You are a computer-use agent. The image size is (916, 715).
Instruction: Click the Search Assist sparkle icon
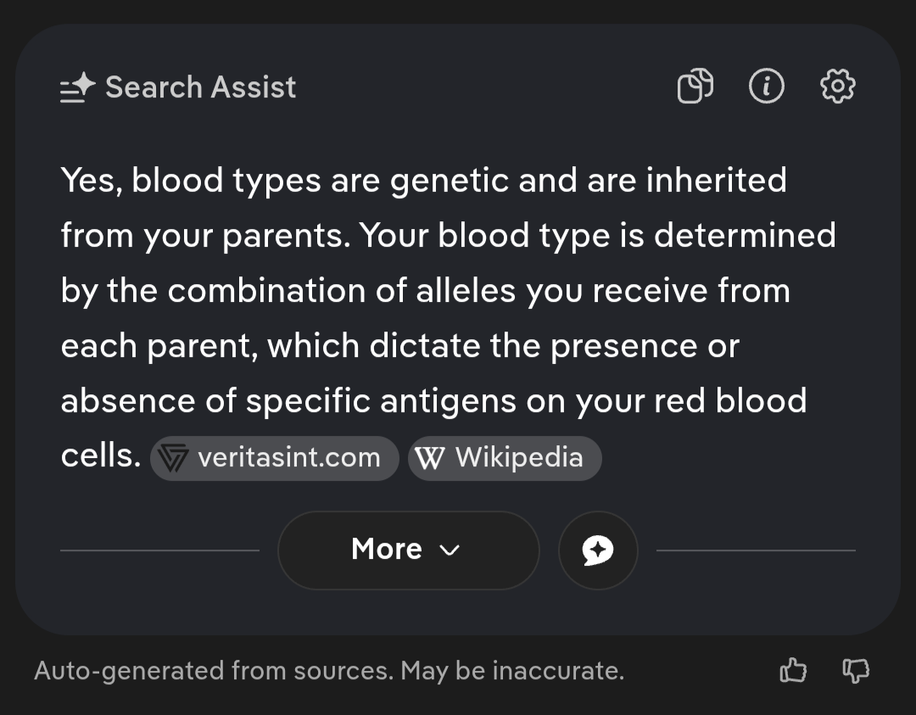pyautogui.click(x=78, y=87)
